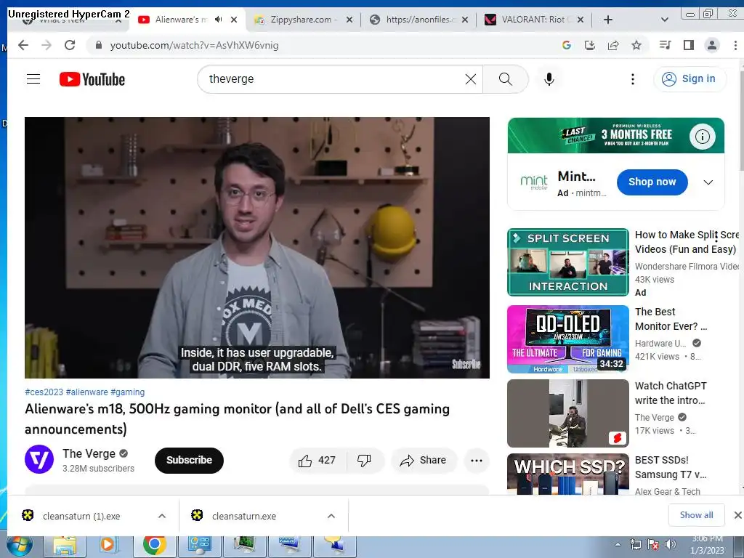Click the Share button
The width and height of the screenshot is (744, 558).
point(424,460)
